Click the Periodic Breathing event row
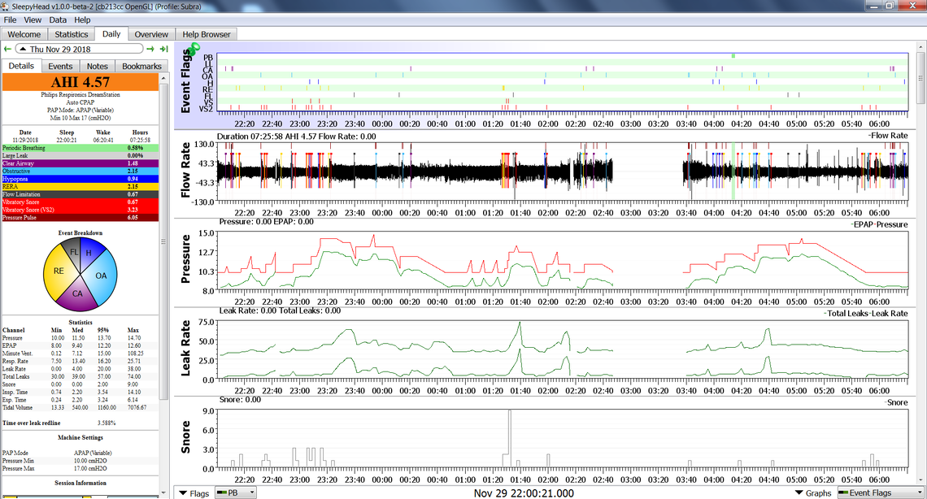 pyautogui.click(x=81, y=148)
